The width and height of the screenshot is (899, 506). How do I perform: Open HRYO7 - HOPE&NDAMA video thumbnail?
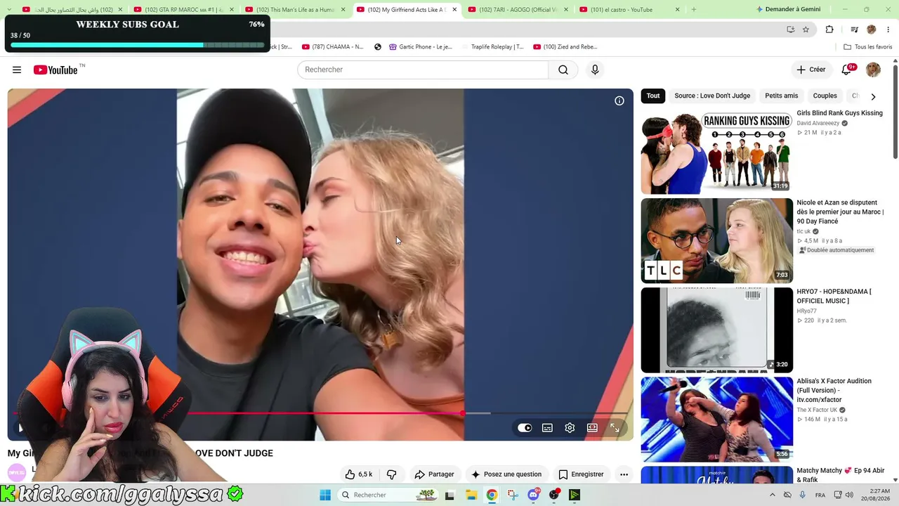[x=716, y=330]
